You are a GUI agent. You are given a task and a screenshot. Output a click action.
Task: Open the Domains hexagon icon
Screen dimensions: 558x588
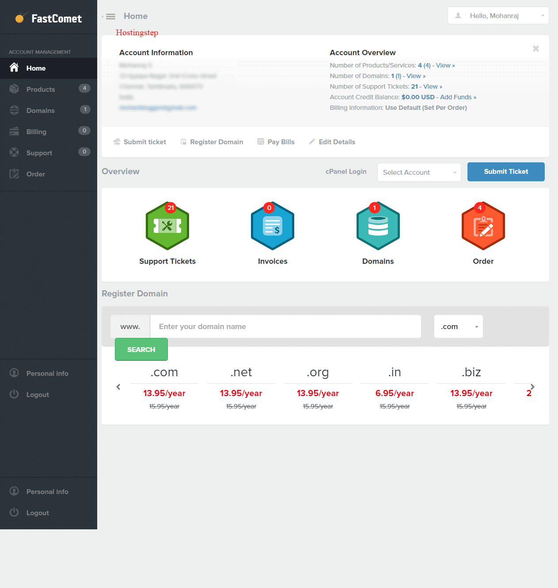click(x=378, y=226)
